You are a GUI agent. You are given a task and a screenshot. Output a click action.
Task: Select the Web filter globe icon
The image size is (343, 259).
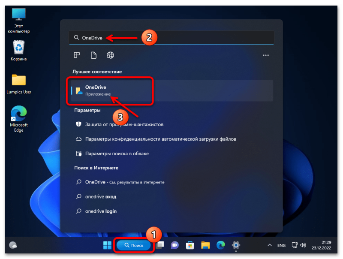pyautogui.click(x=110, y=55)
